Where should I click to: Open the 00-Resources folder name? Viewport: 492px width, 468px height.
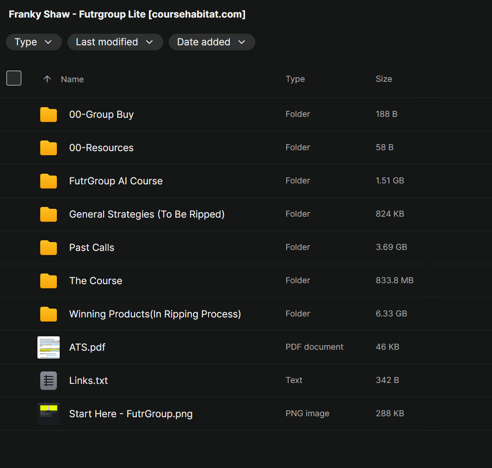(x=101, y=148)
